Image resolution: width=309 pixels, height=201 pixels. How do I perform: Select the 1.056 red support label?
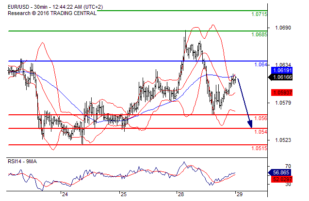(x=261, y=118)
